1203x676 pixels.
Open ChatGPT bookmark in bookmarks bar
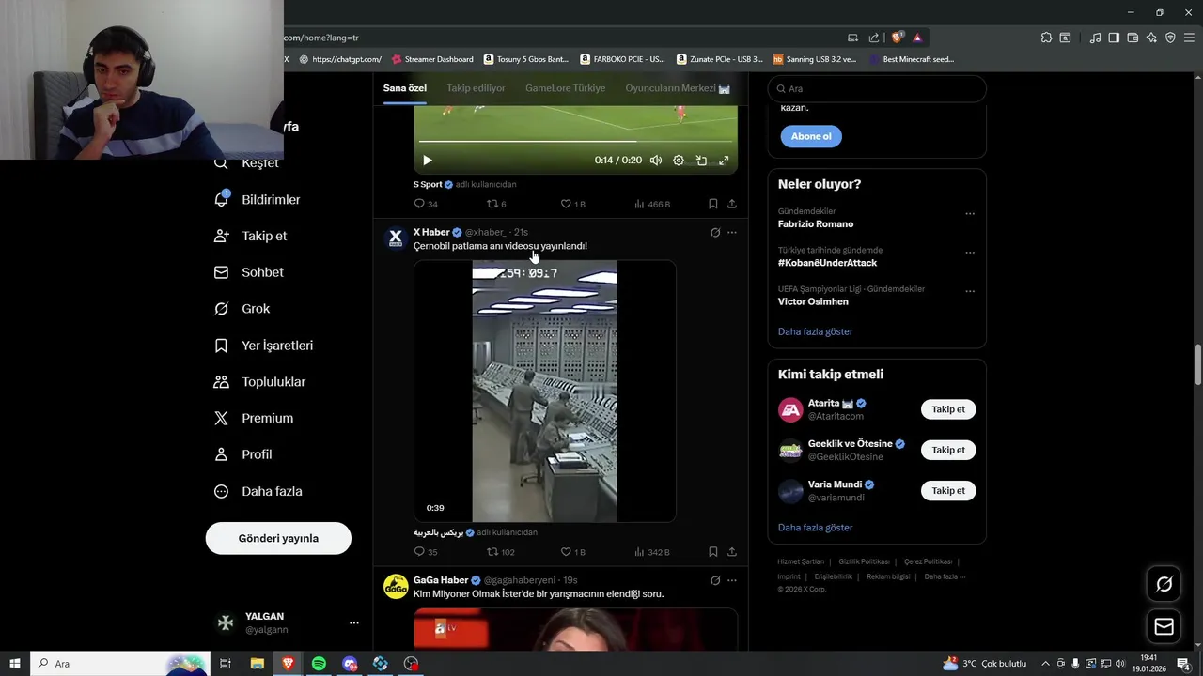340,59
